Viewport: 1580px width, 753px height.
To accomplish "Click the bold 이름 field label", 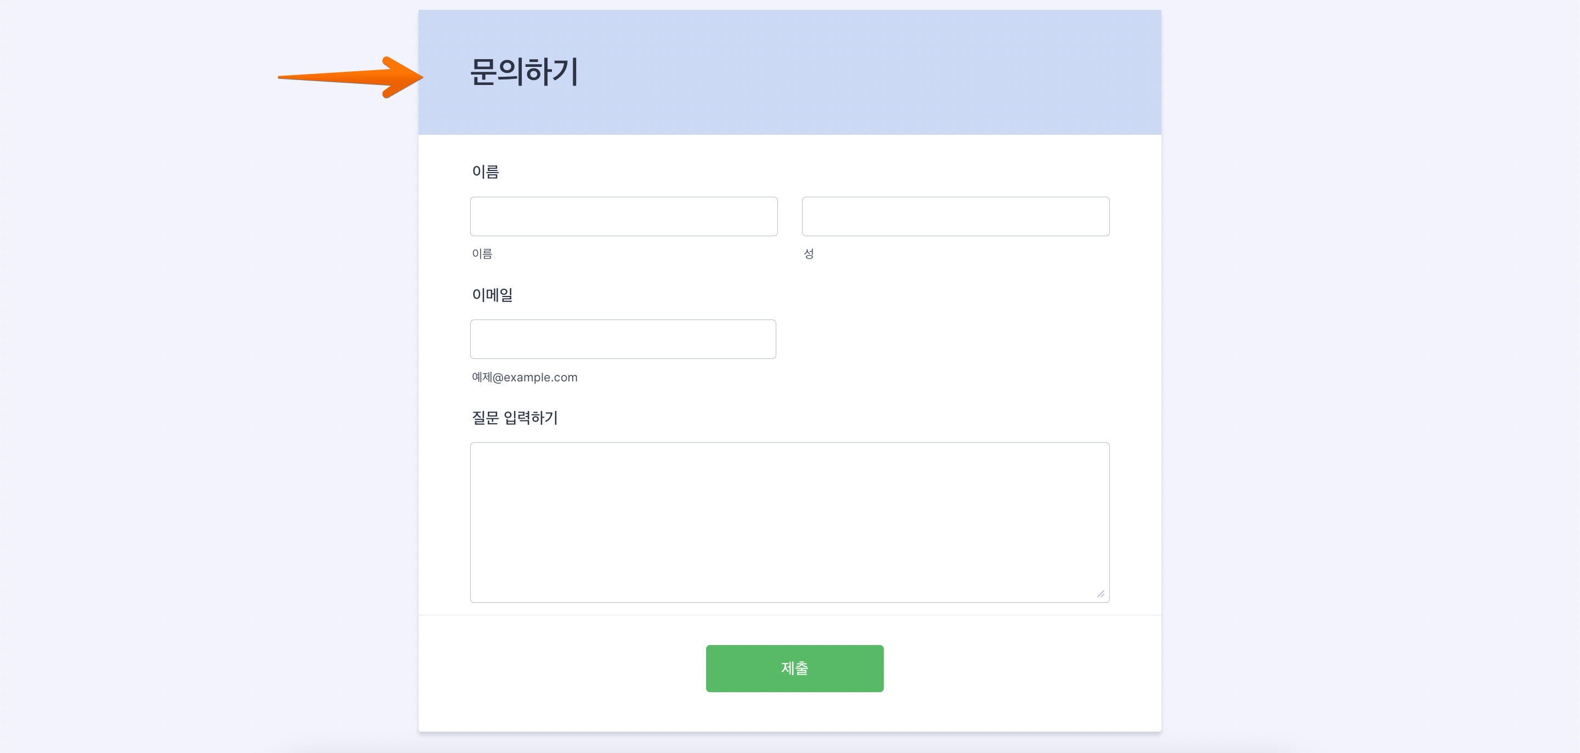I will [x=485, y=172].
